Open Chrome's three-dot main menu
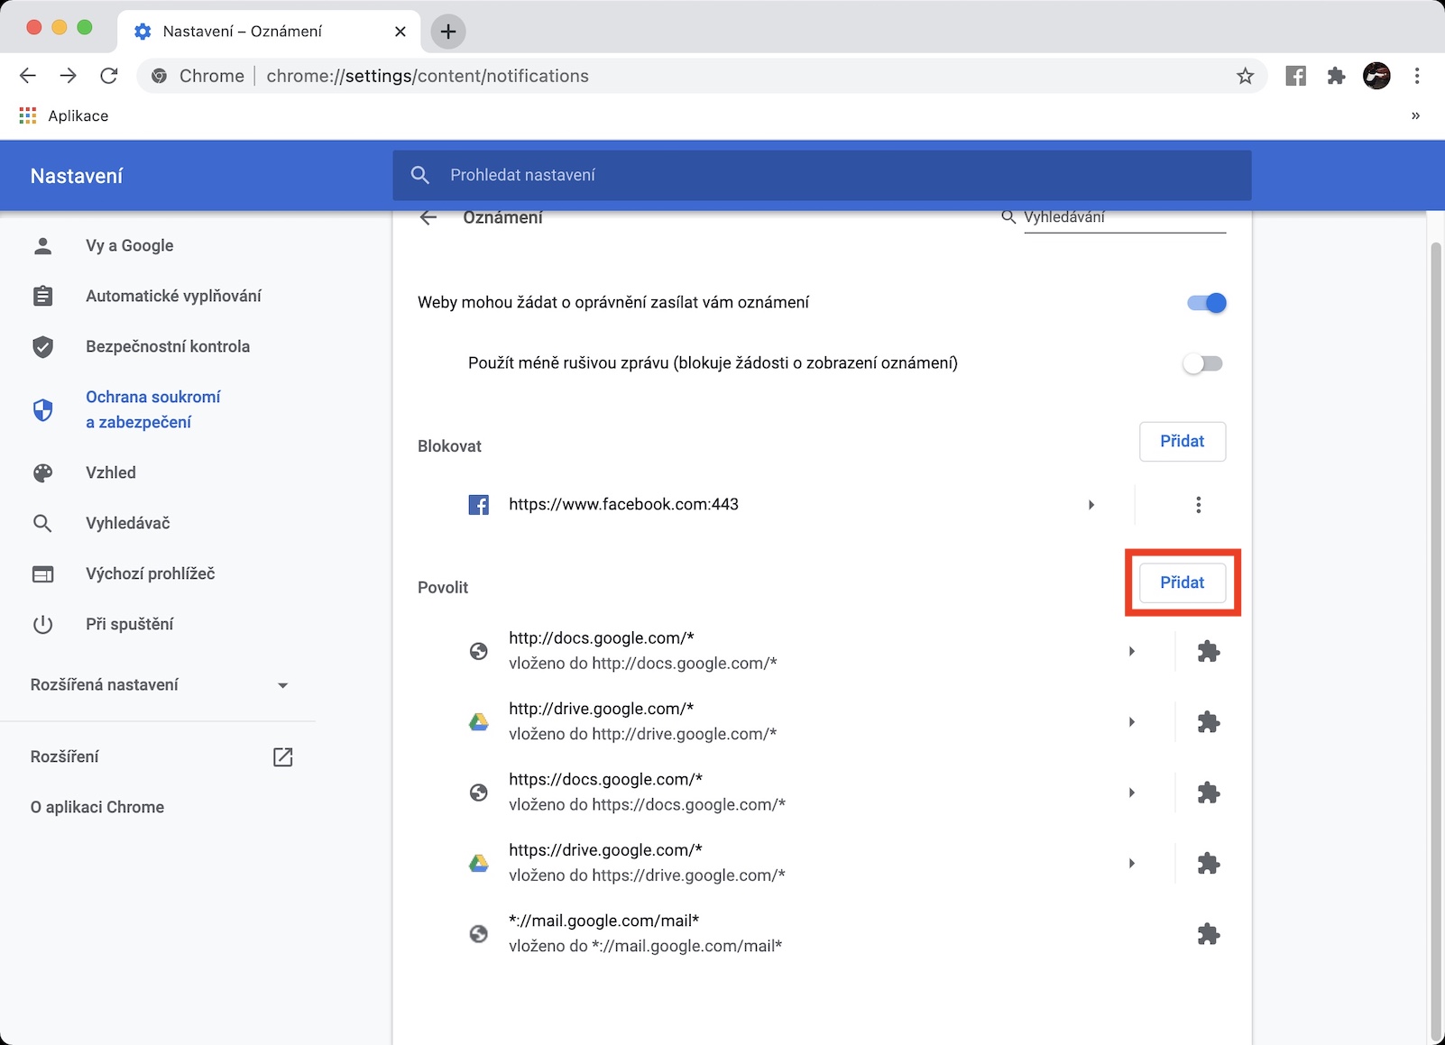The image size is (1445, 1045). [x=1417, y=77]
